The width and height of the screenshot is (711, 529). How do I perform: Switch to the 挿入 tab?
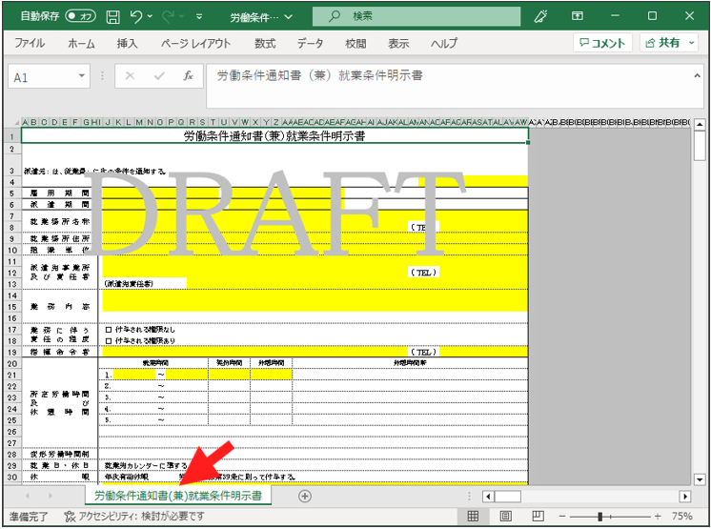click(x=127, y=43)
